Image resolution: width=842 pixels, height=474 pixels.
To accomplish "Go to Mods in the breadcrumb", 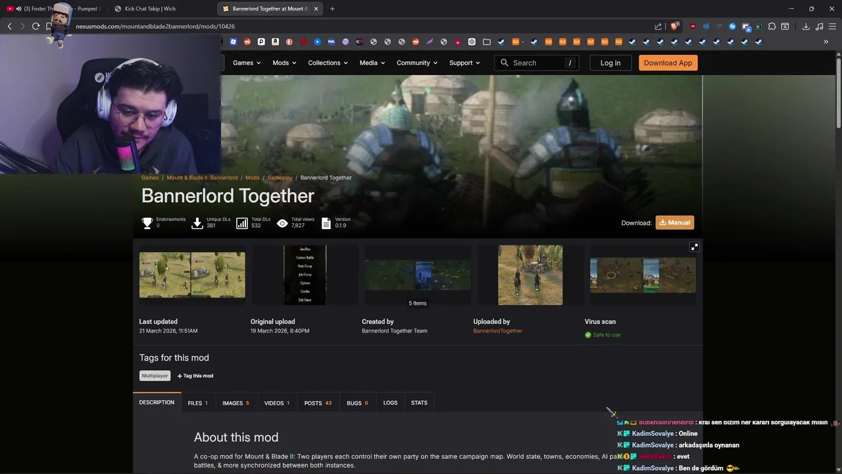I will (x=253, y=178).
